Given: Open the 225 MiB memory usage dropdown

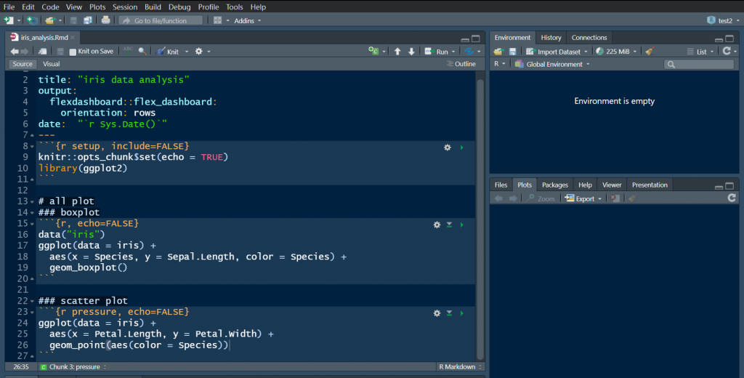Looking at the screenshot, I should [x=616, y=52].
